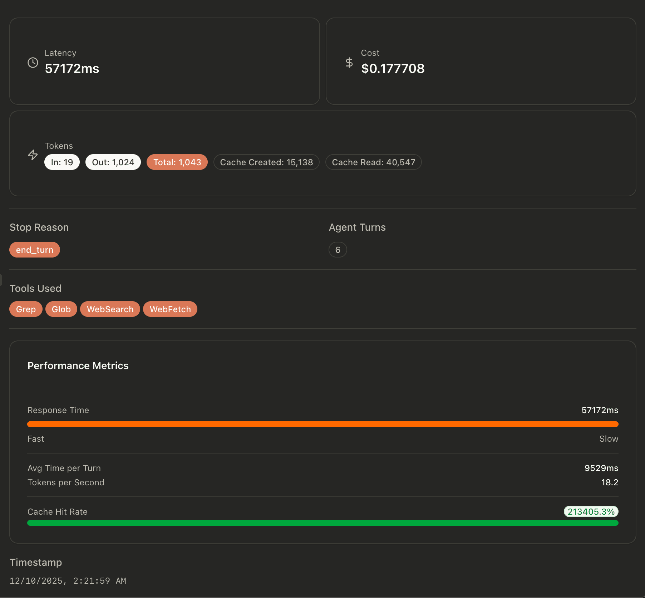
Task: Click the orange Response Time progress bar
Action: click(x=323, y=424)
